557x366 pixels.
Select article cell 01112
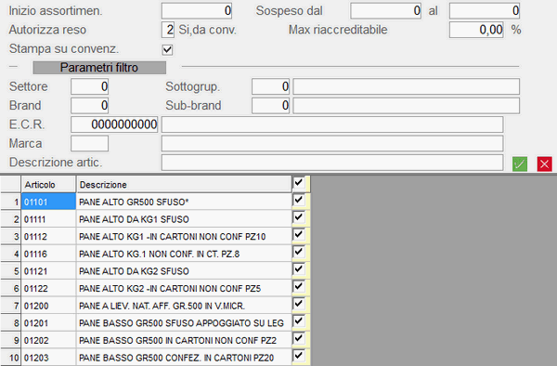pyautogui.click(x=48, y=237)
